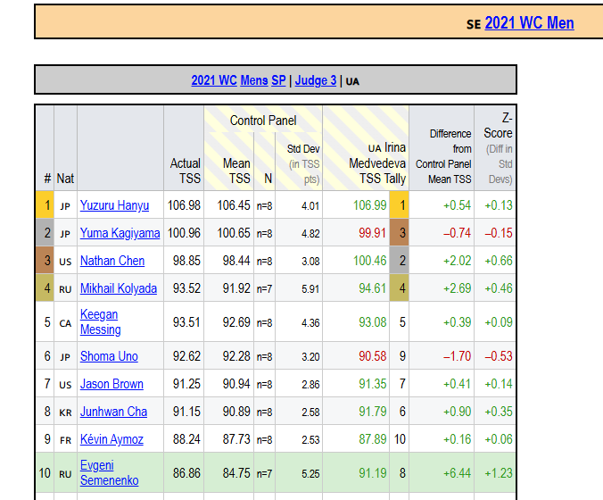Click the Actual TSS column header
603x500 pixels.
(x=185, y=171)
